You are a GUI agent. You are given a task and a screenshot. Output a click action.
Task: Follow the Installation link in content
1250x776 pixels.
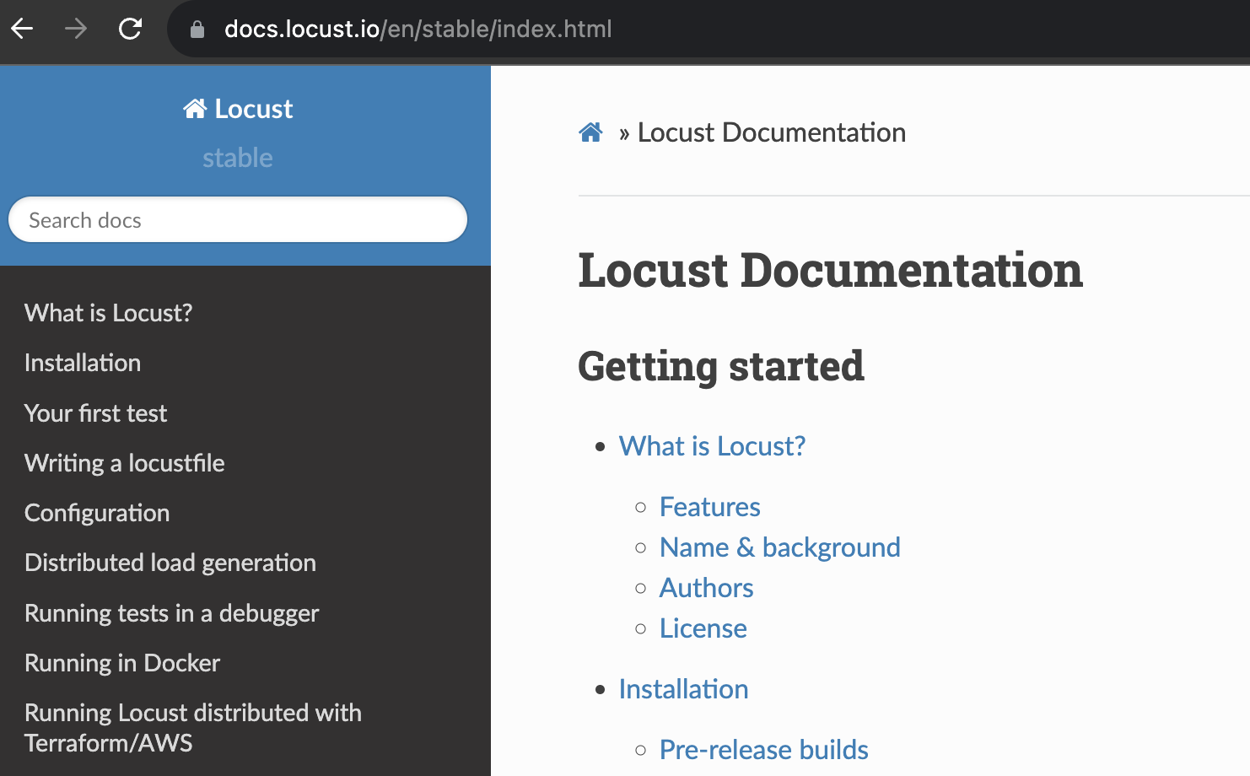tap(684, 689)
